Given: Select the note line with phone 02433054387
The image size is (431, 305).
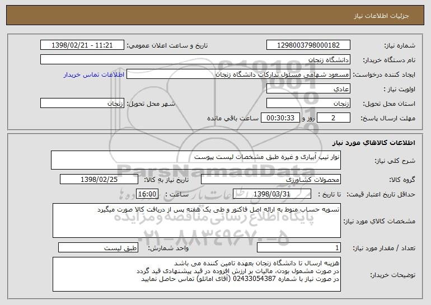Looking at the screenshot, I should pos(240,279).
